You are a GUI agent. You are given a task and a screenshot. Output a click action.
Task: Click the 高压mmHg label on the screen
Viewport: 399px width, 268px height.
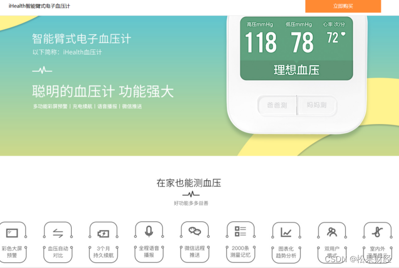coord(259,24)
